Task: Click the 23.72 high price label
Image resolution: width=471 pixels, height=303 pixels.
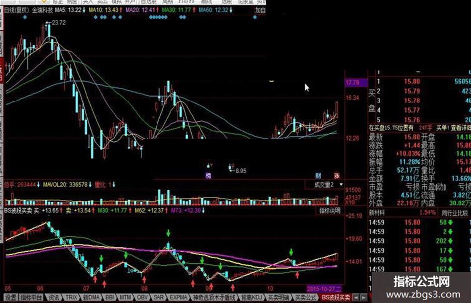Action: pyautogui.click(x=59, y=23)
